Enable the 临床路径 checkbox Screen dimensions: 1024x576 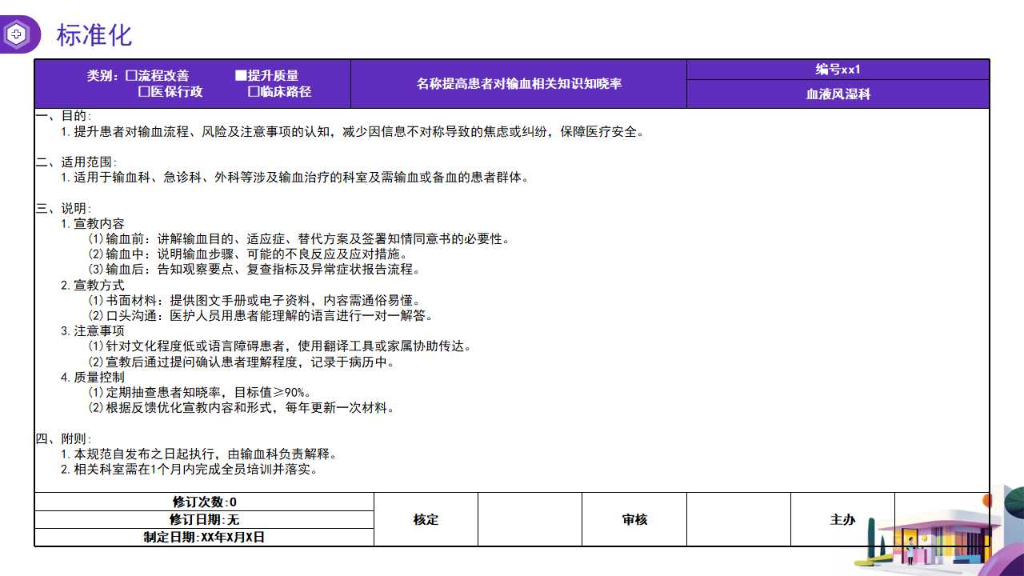coord(254,92)
